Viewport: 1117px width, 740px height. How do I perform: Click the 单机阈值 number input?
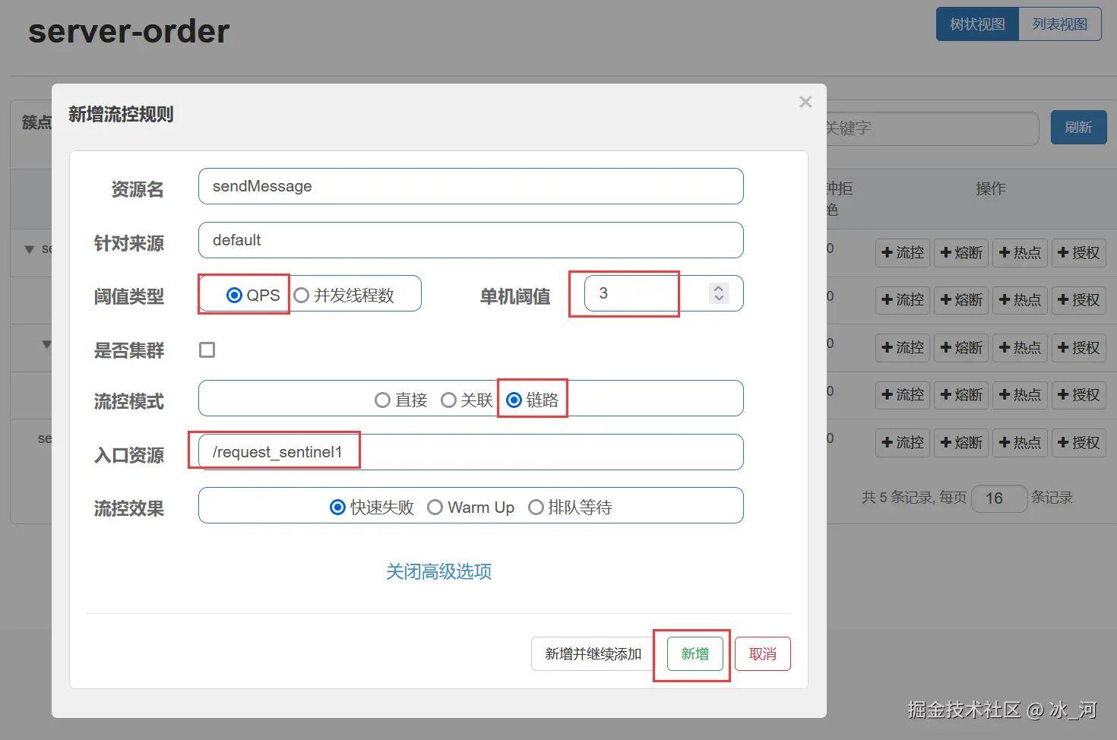(x=663, y=293)
